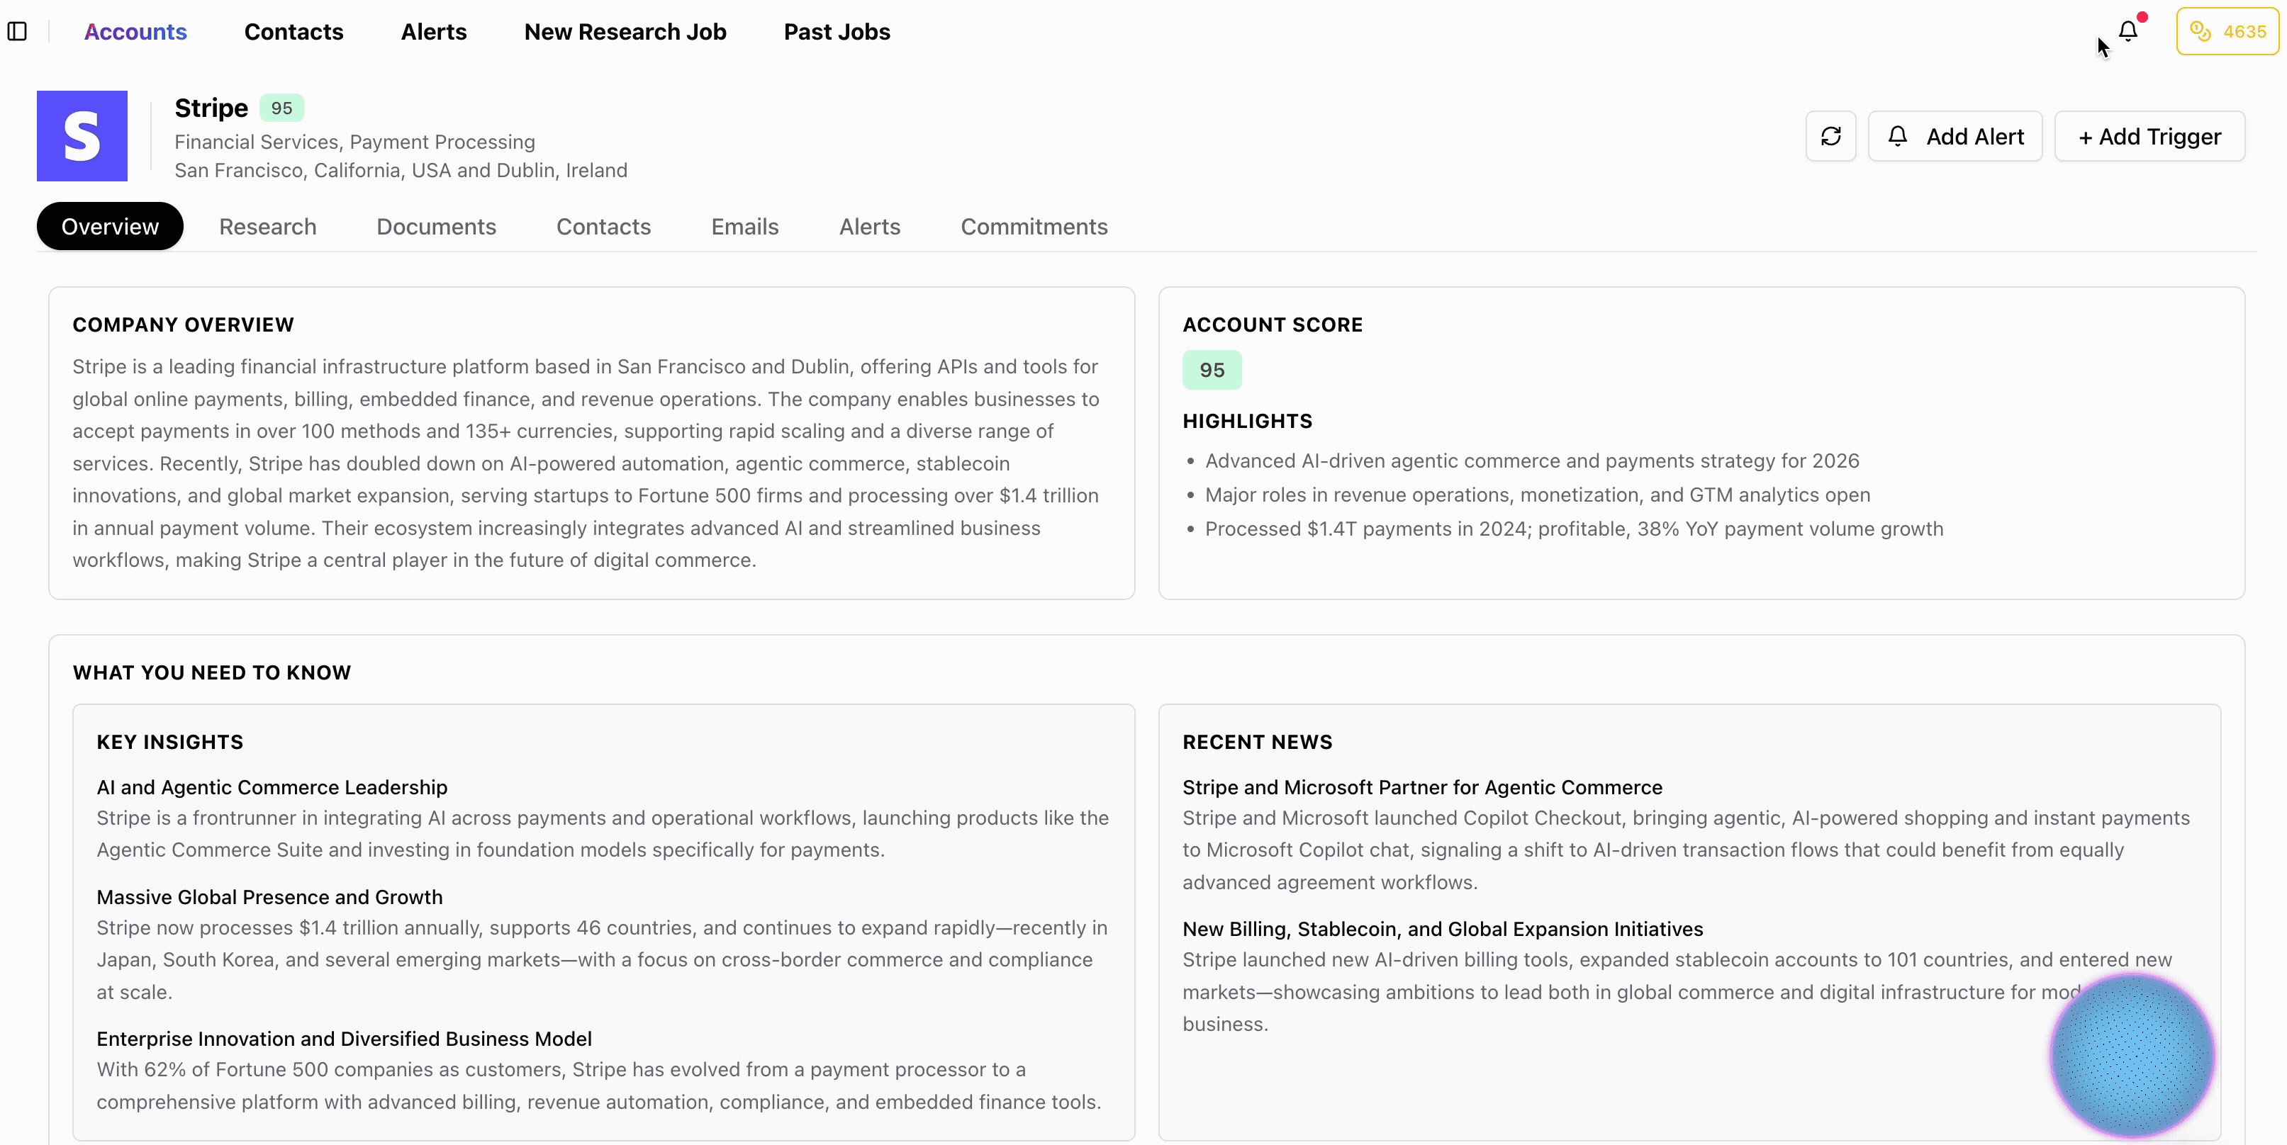Open Past Jobs from the top navigation

coord(835,31)
